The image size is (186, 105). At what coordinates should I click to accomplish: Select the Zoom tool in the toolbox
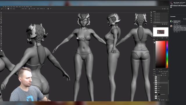pyautogui.click(x=1, y=45)
